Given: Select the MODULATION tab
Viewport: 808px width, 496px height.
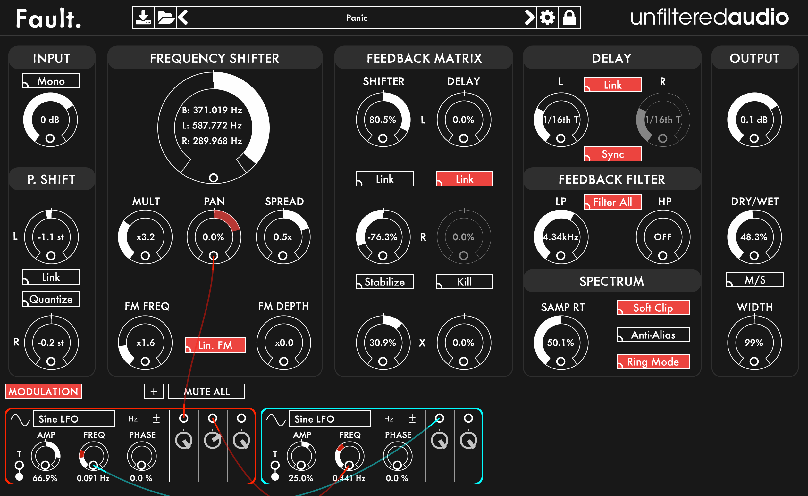Looking at the screenshot, I should pyautogui.click(x=43, y=391).
